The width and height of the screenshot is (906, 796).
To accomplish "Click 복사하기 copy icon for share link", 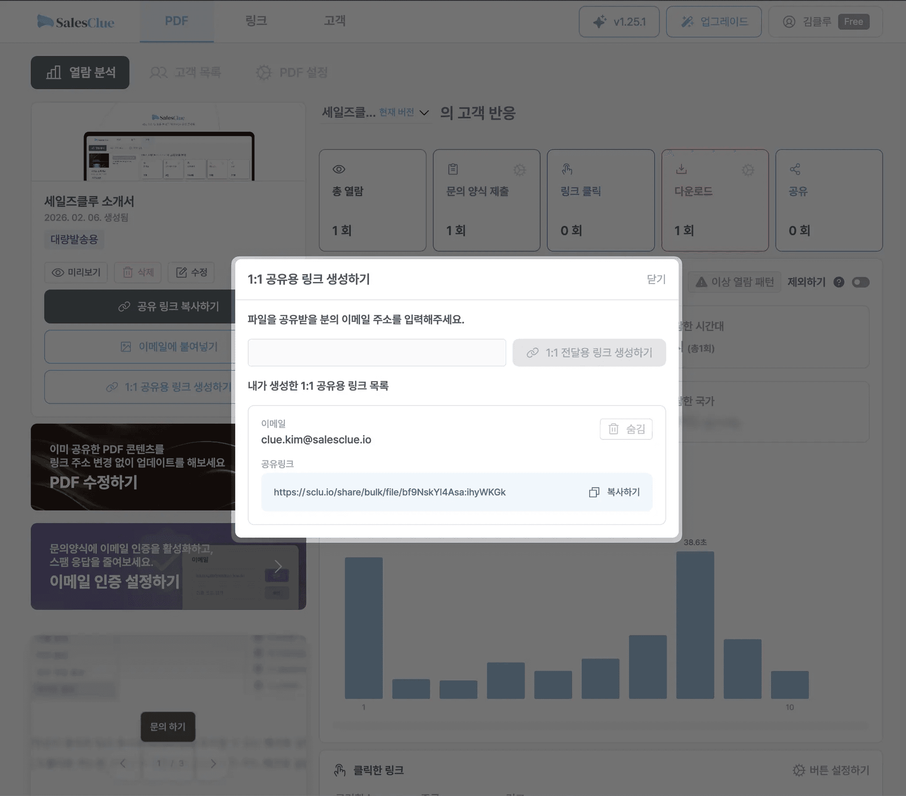I will tap(594, 492).
